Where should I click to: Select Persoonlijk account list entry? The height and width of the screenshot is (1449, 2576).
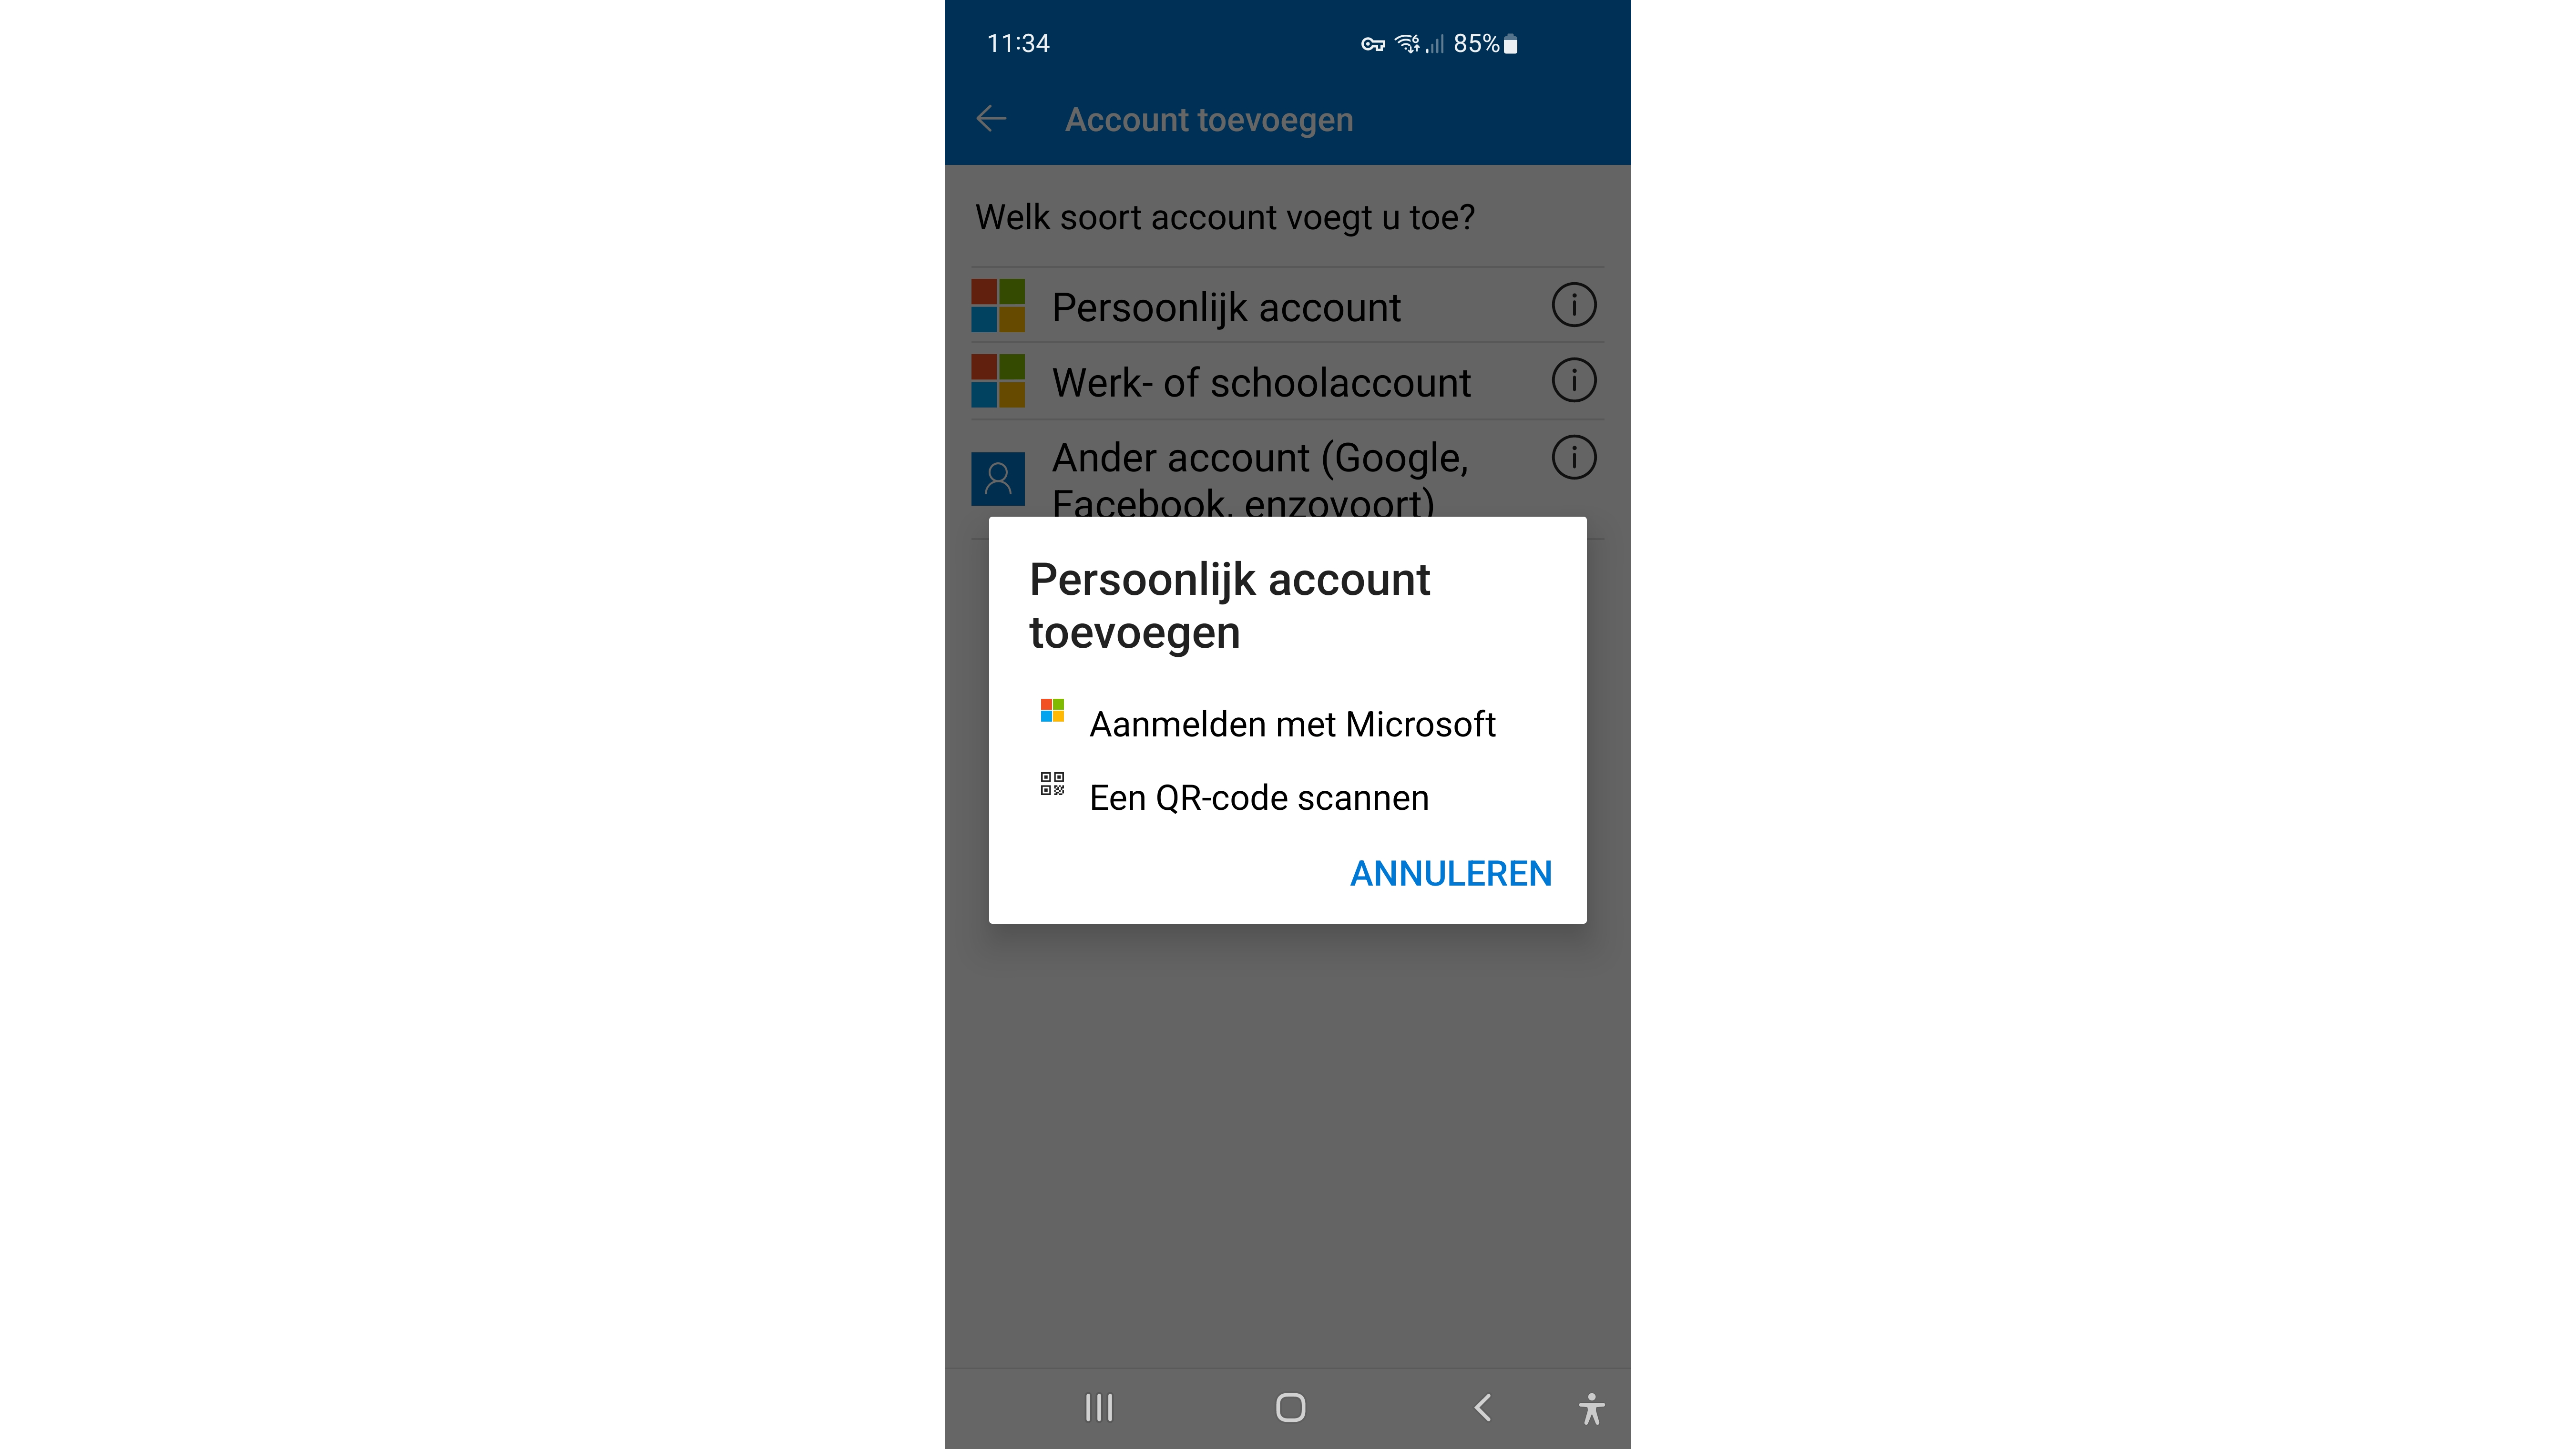(1288, 305)
